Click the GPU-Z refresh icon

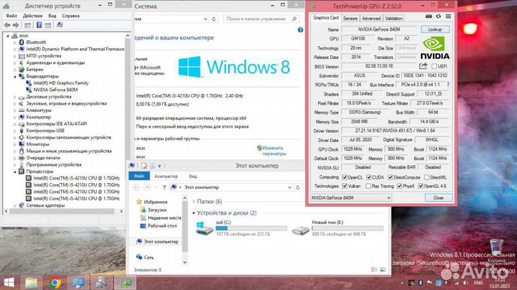tap(439, 16)
